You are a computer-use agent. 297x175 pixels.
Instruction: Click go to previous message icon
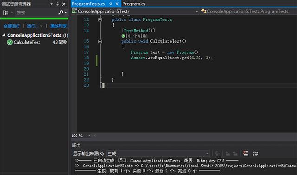[227, 153]
